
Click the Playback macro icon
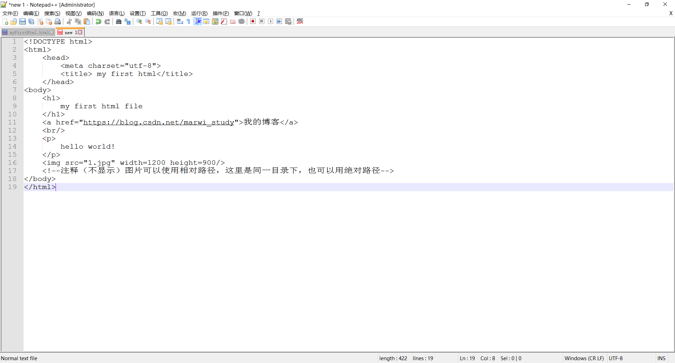point(271,21)
